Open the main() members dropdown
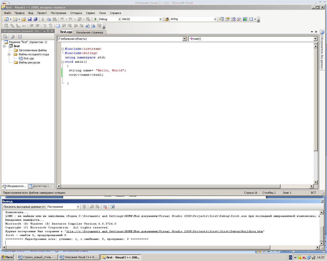327x261 pixels. tap(315, 39)
